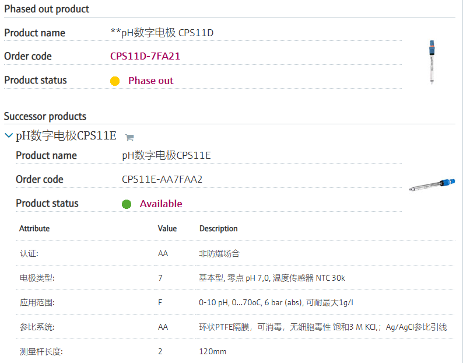Select the CPS11E-AA7FAA2 order code text
Image resolution: width=463 pixels, height=363 pixels.
162,179
